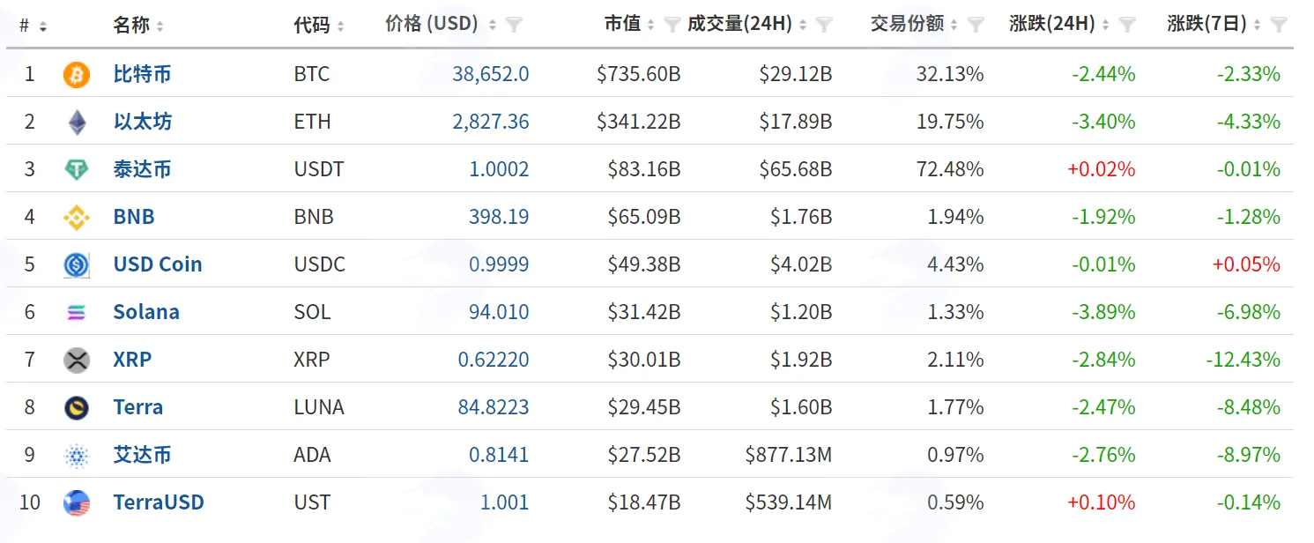Click the LUNA code cell
Screen dimensions: 1314x543
tap(319, 407)
